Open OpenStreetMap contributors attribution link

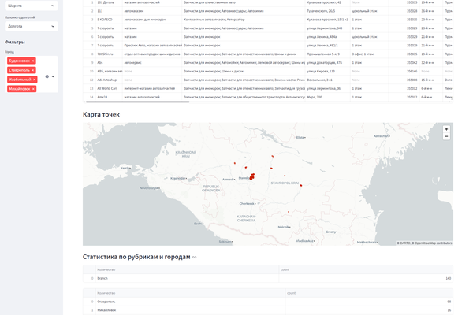click(x=433, y=243)
